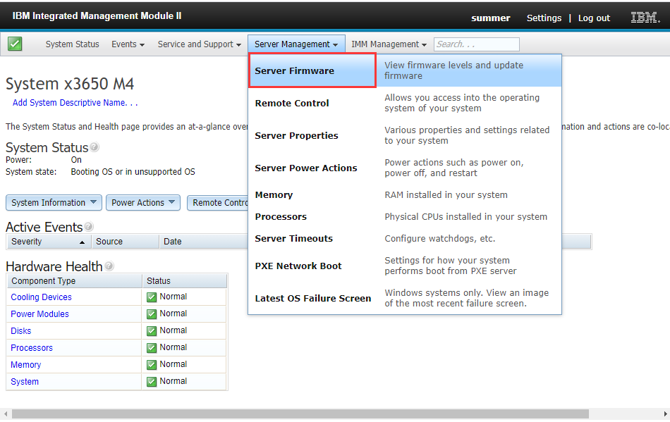Click the green status icon in System row
This screenshot has height=422, width=670.
tap(152, 381)
